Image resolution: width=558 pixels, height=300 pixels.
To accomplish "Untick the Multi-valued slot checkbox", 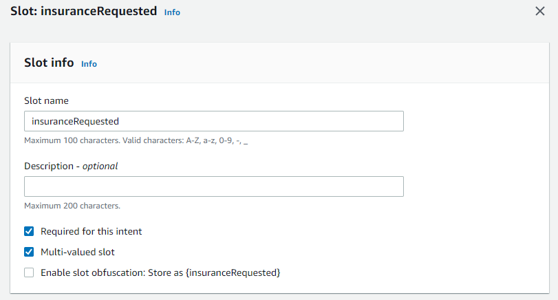I will pos(29,252).
